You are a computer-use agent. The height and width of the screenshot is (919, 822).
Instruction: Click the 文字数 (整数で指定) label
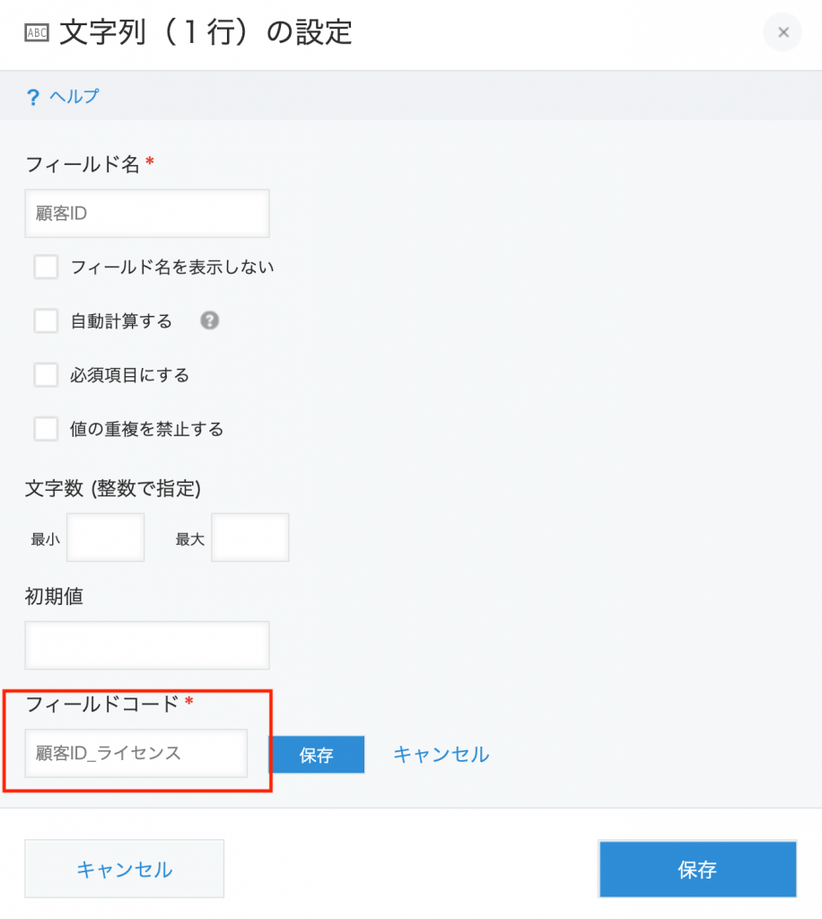[x=113, y=487]
